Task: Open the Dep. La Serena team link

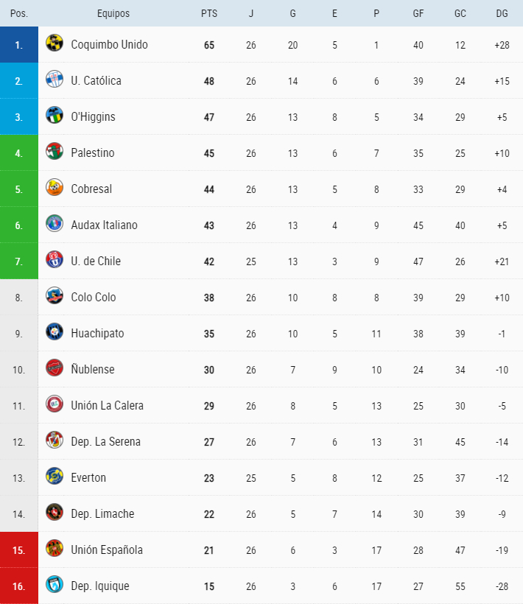Action: pyautogui.click(x=105, y=442)
